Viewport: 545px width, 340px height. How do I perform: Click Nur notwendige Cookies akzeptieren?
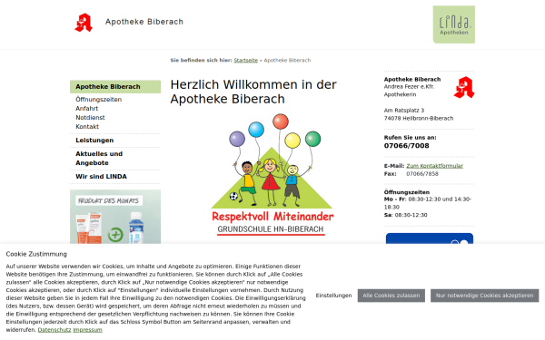[x=484, y=296]
